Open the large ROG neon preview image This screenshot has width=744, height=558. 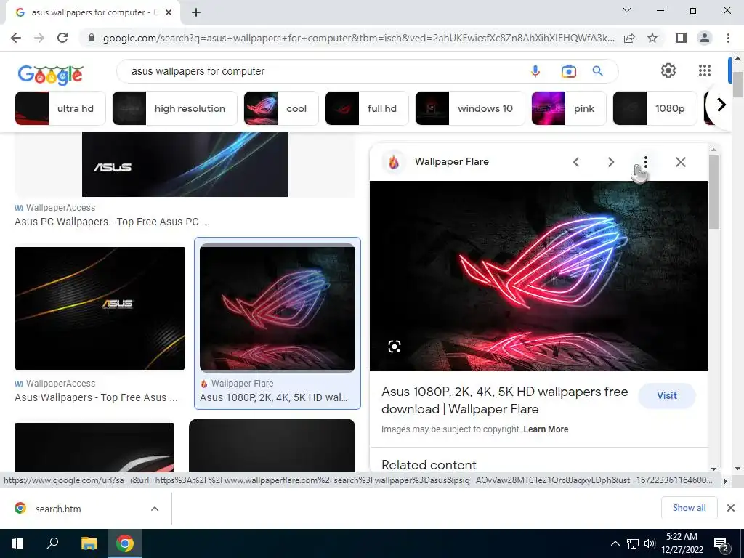click(538, 276)
